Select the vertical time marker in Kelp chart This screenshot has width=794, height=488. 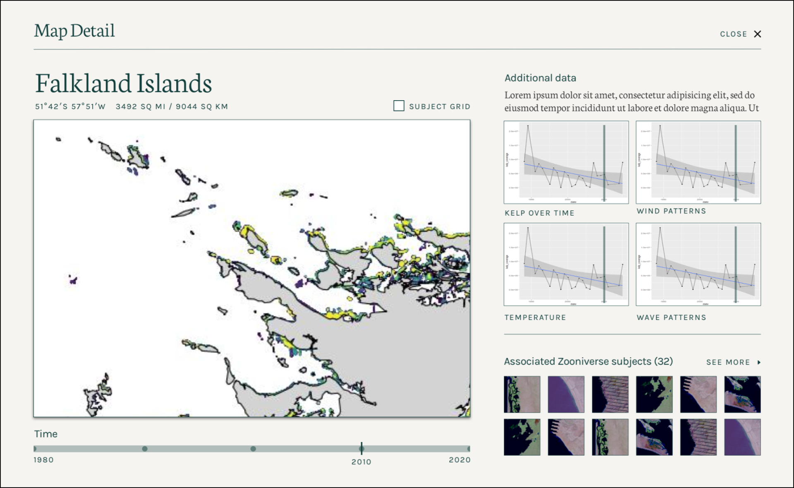(x=604, y=162)
